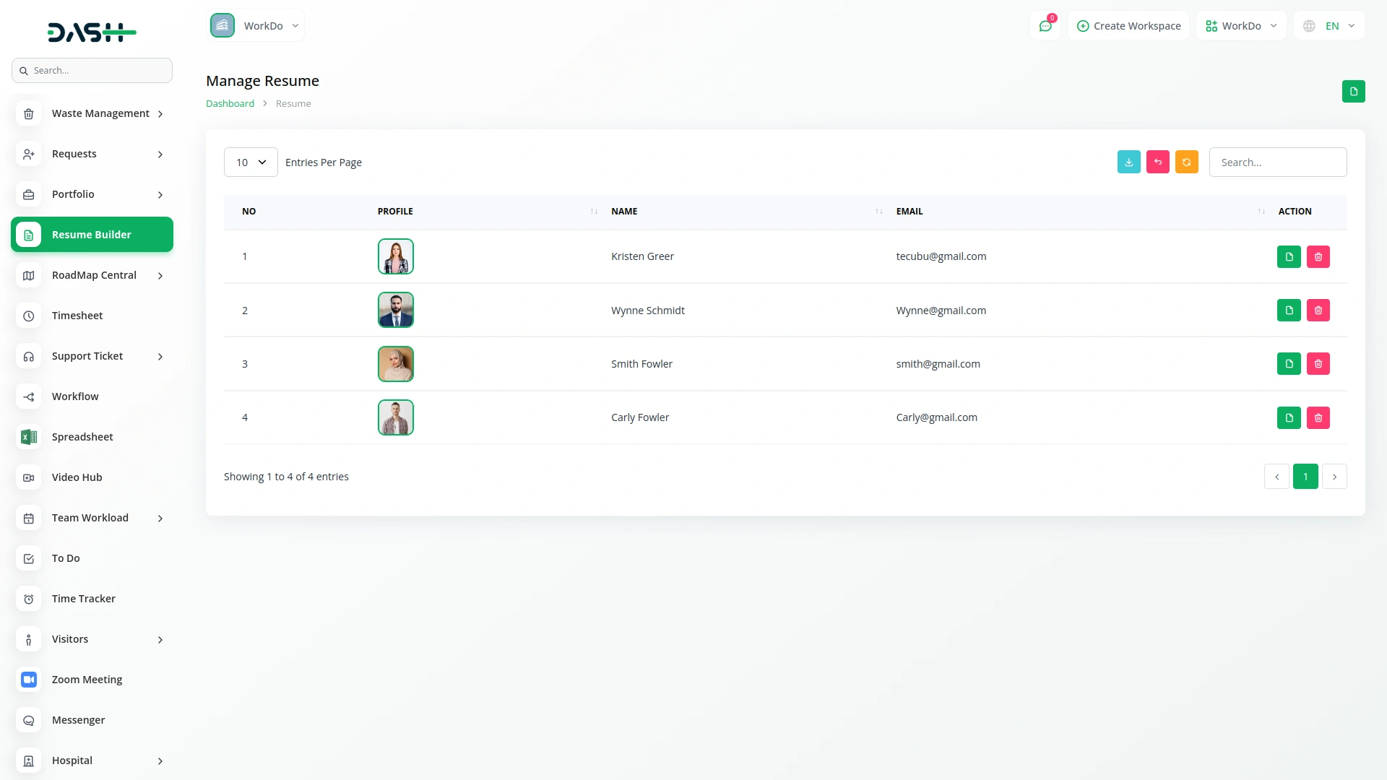Screen dimensions: 1387x780
Task: Click the pink undo icon above the table
Action: (1158, 162)
